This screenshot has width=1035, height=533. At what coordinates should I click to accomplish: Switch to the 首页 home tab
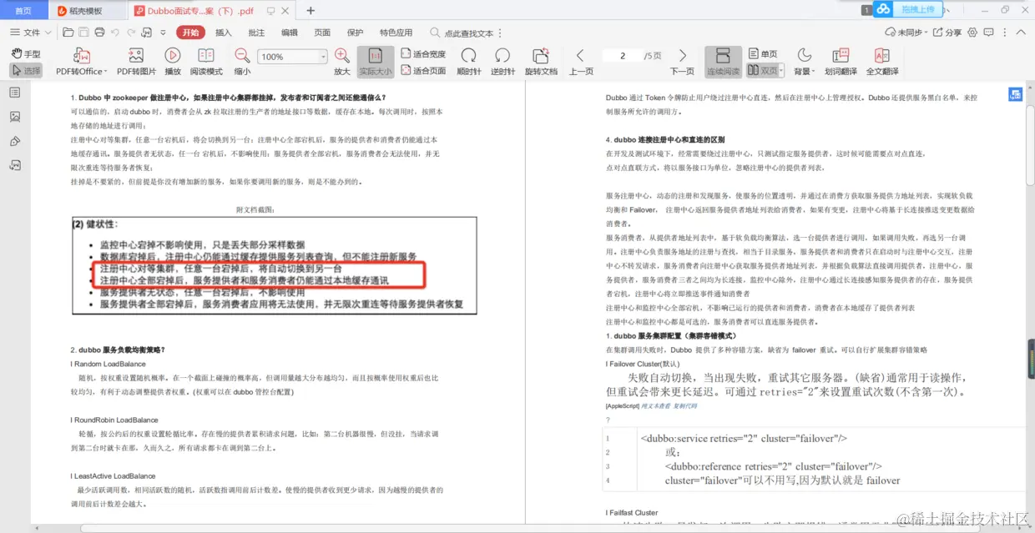(23, 11)
